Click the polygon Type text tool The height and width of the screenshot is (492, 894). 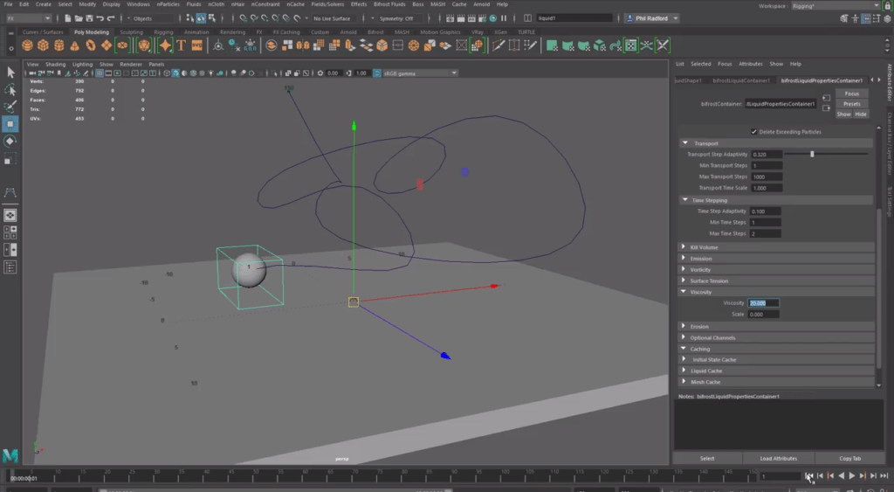pyautogui.click(x=182, y=45)
